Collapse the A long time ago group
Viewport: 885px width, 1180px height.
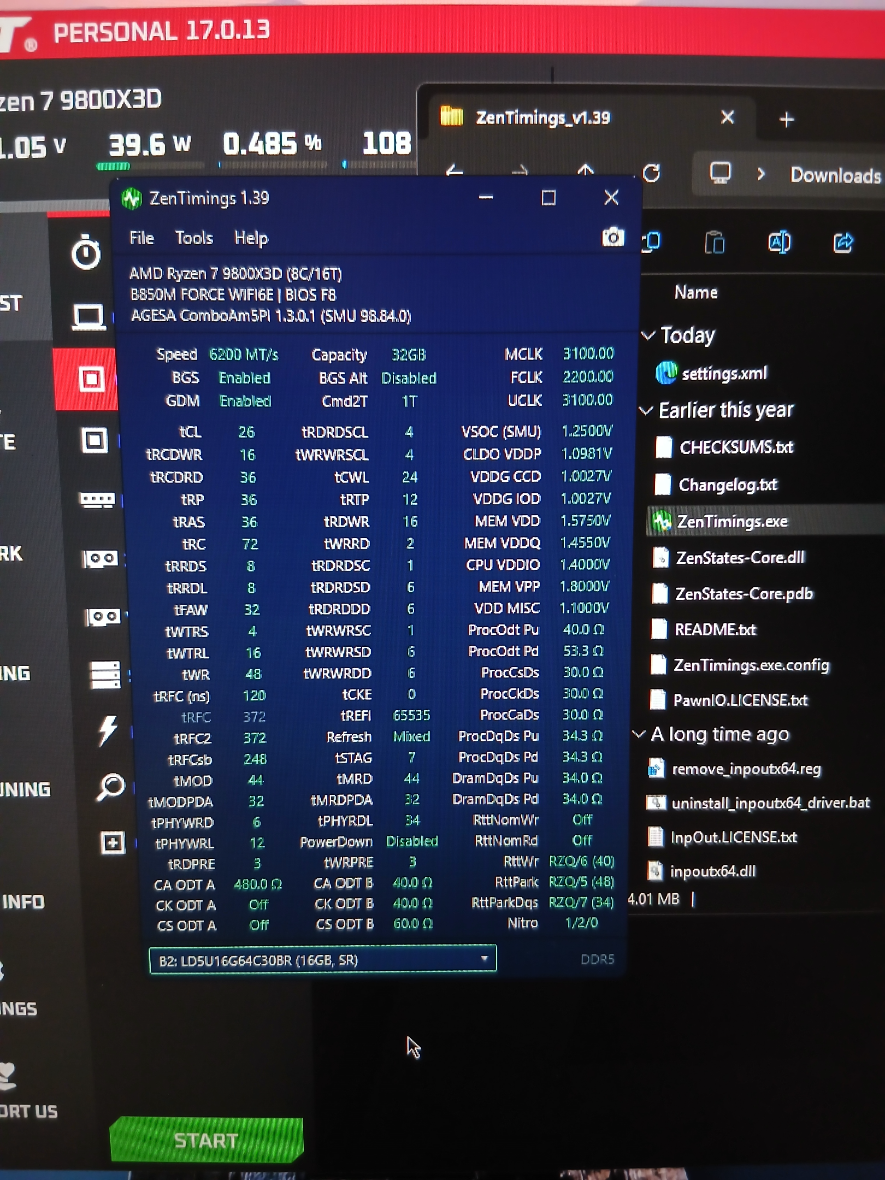(x=639, y=734)
